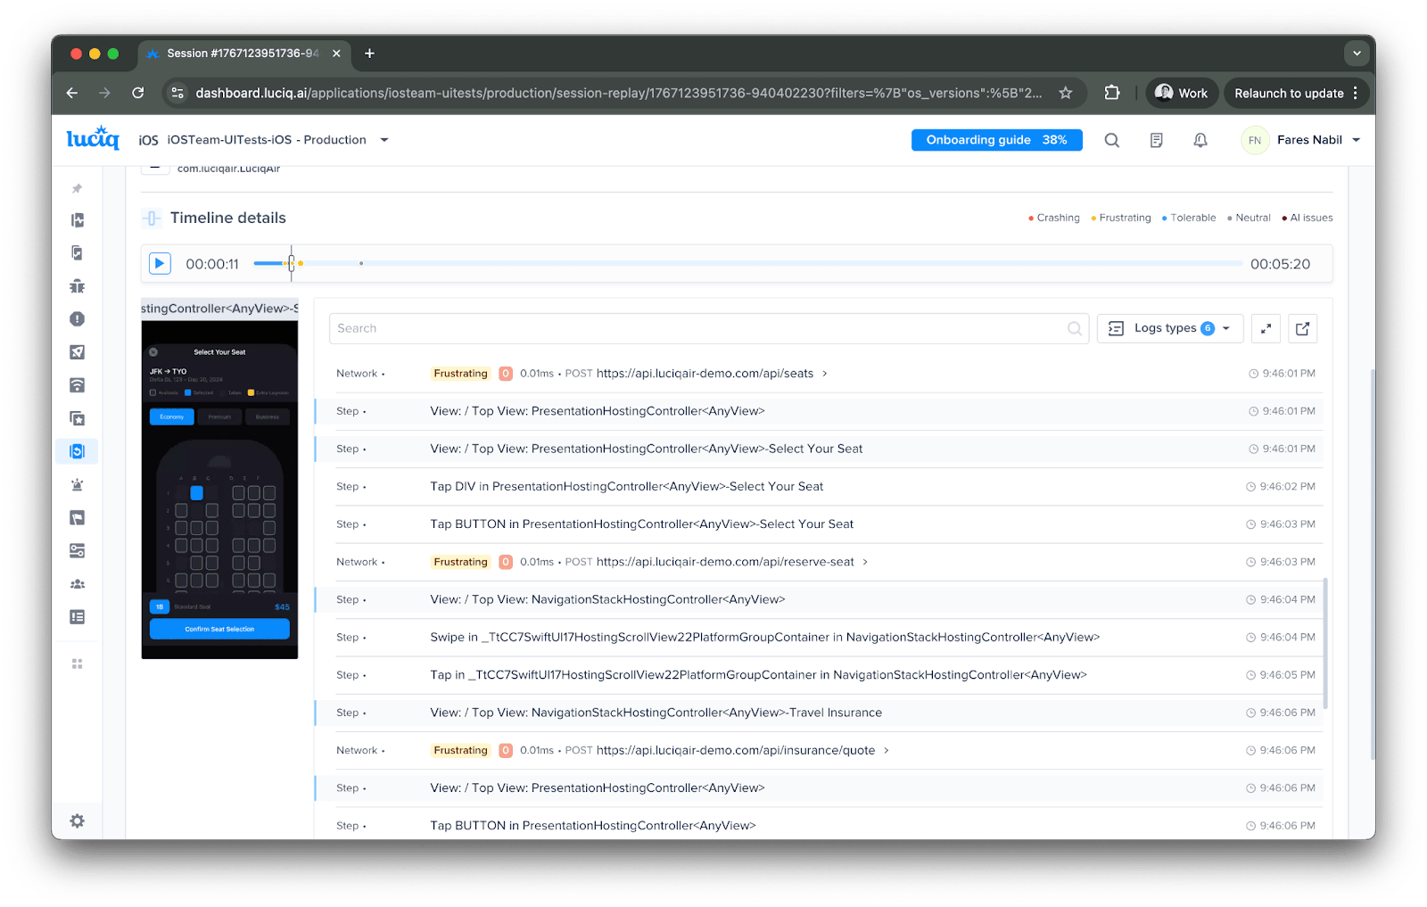Click the Relaunch to update button
This screenshot has height=907, width=1427.
point(1288,93)
